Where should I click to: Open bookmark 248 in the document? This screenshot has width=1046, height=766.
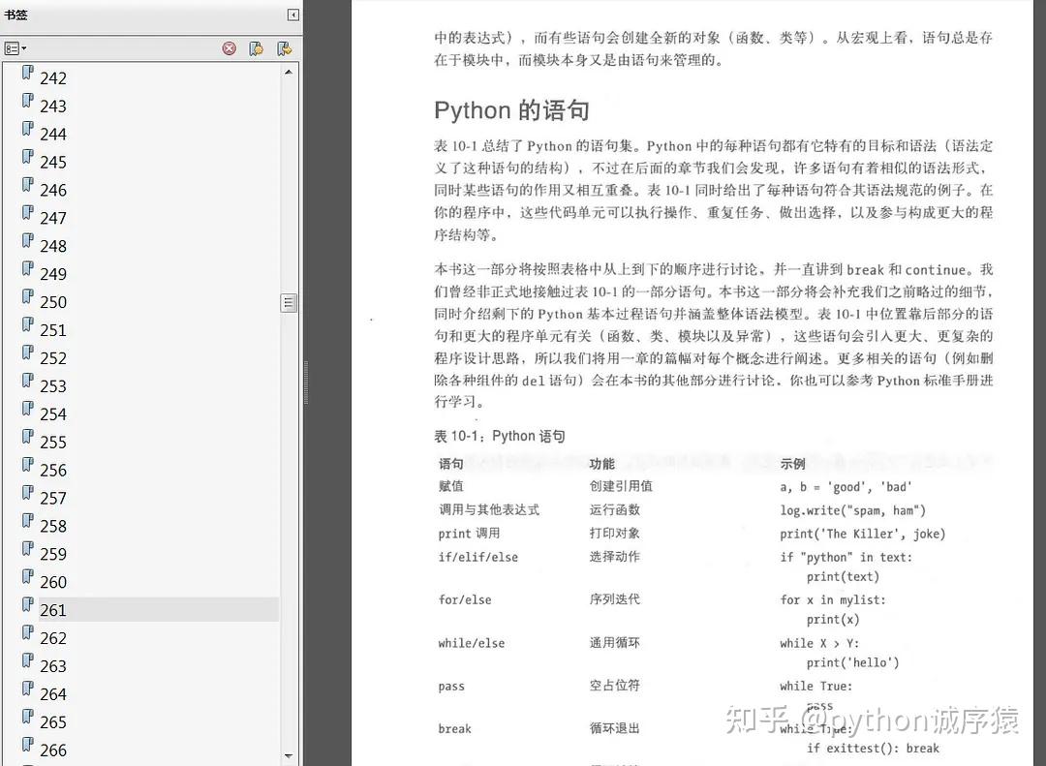(x=53, y=246)
